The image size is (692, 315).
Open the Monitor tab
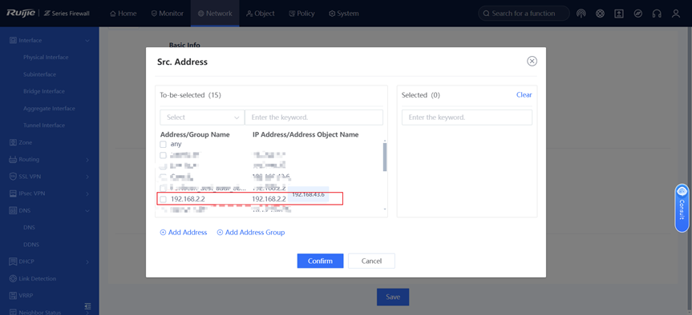coord(168,14)
